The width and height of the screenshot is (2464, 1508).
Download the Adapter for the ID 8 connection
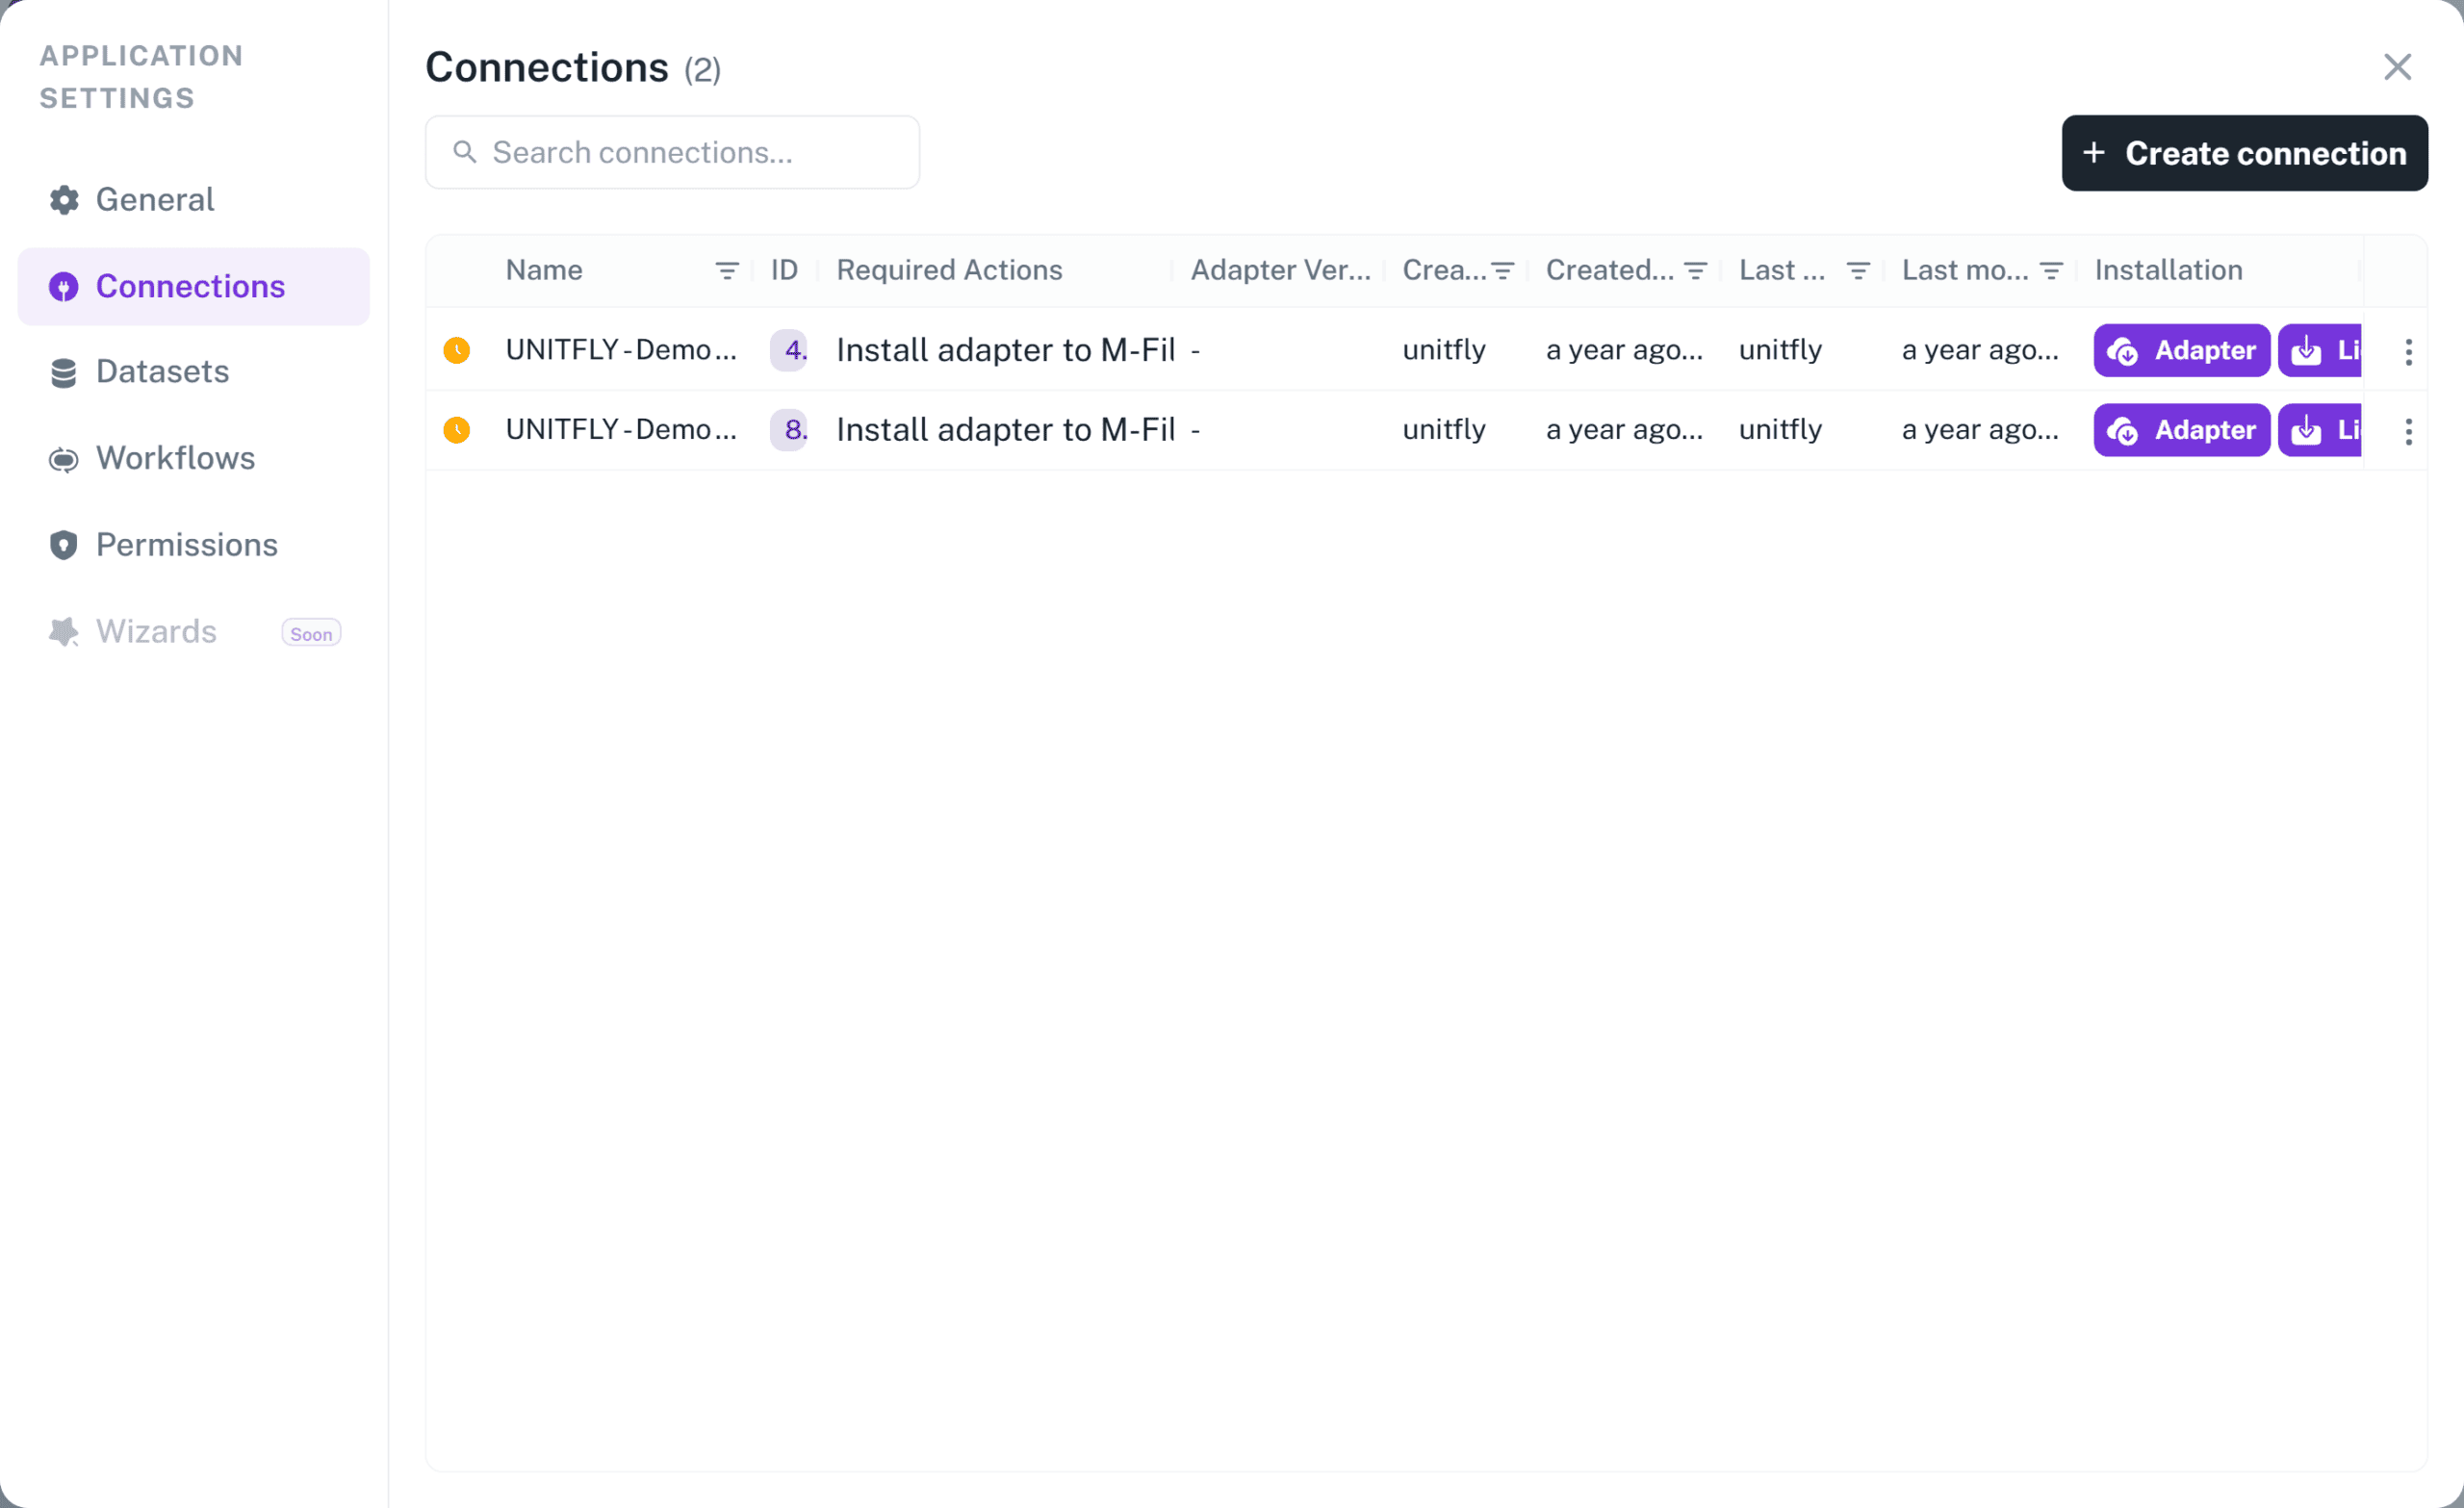[x=2182, y=430]
